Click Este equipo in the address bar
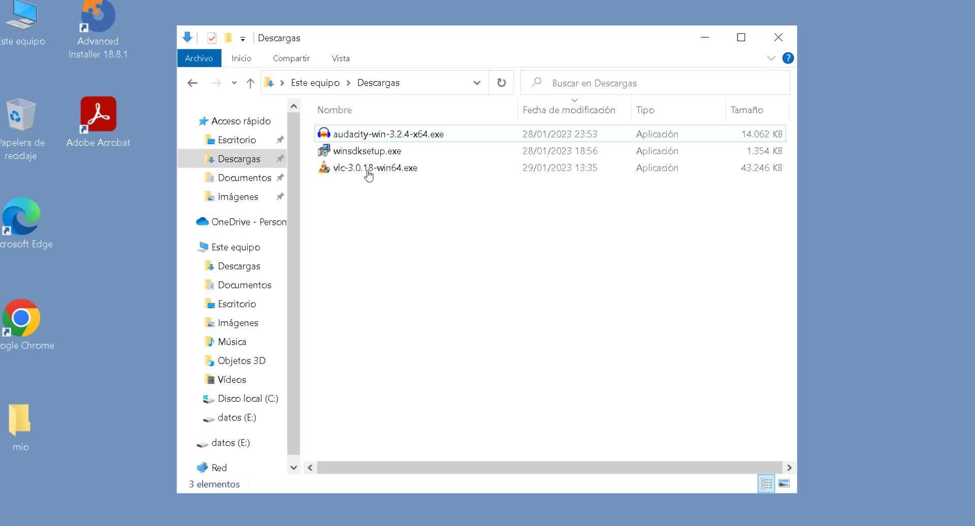975x526 pixels. pos(315,83)
